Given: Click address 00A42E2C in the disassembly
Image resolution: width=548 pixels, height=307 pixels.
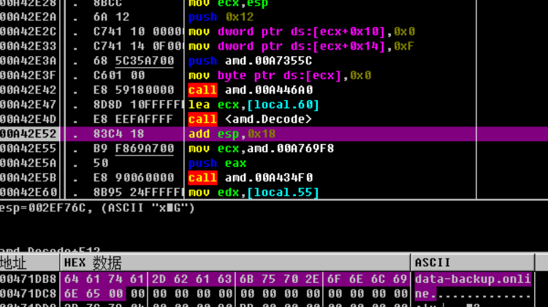Looking at the screenshot, I should [29, 31].
